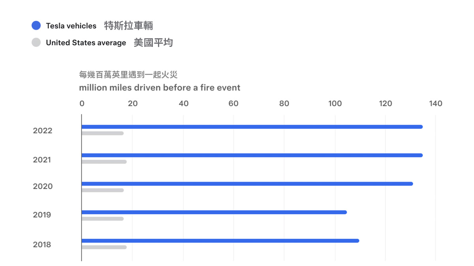Click the gray United States average legend dot

coord(36,43)
